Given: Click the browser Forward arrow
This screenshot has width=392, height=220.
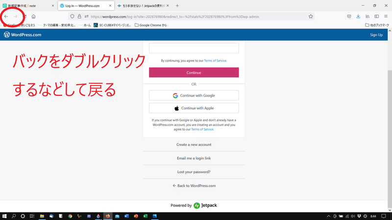Looking at the screenshot, I should click(x=15, y=17).
